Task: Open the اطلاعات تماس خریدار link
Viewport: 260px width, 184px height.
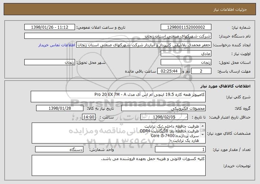Action: pyautogui.click(x=56, y=45)
